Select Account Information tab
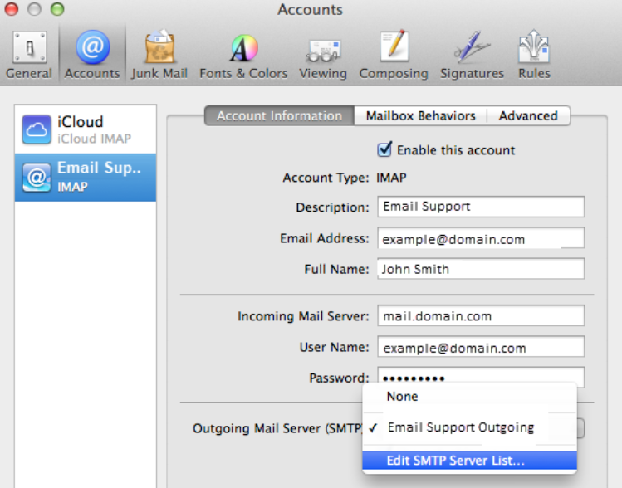 click(x=279, y=116)
